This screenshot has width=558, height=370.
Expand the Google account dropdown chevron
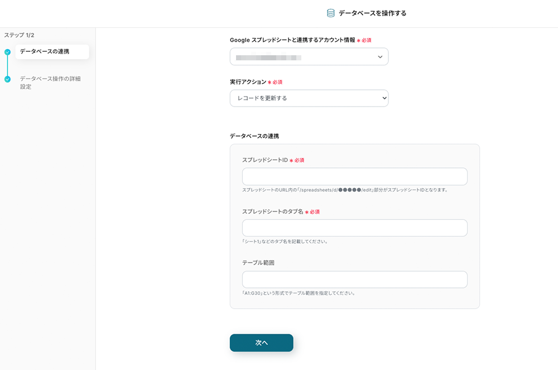380,57
